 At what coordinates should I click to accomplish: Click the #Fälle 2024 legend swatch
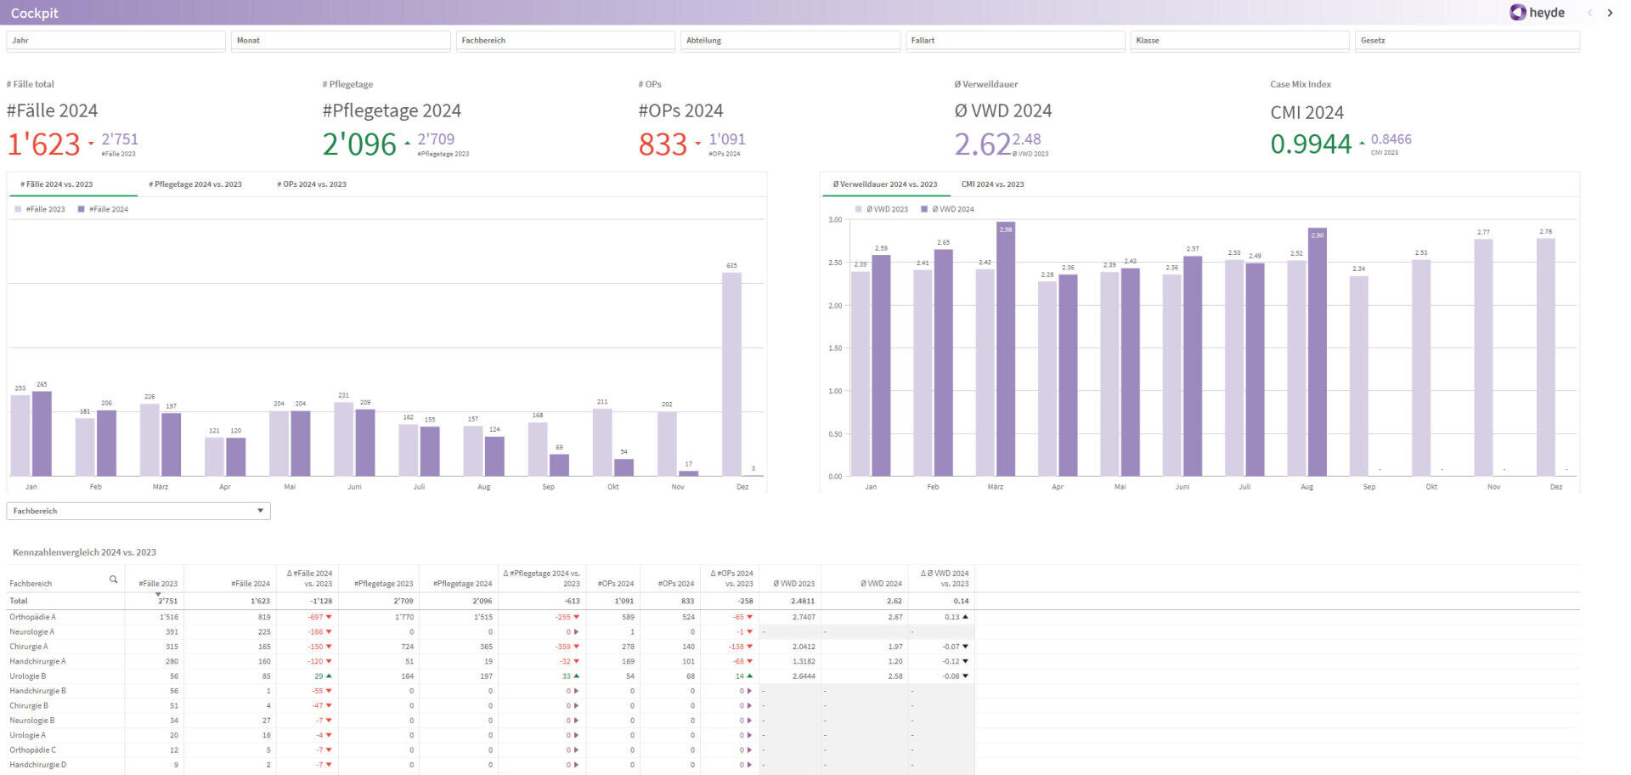point(82,209)
